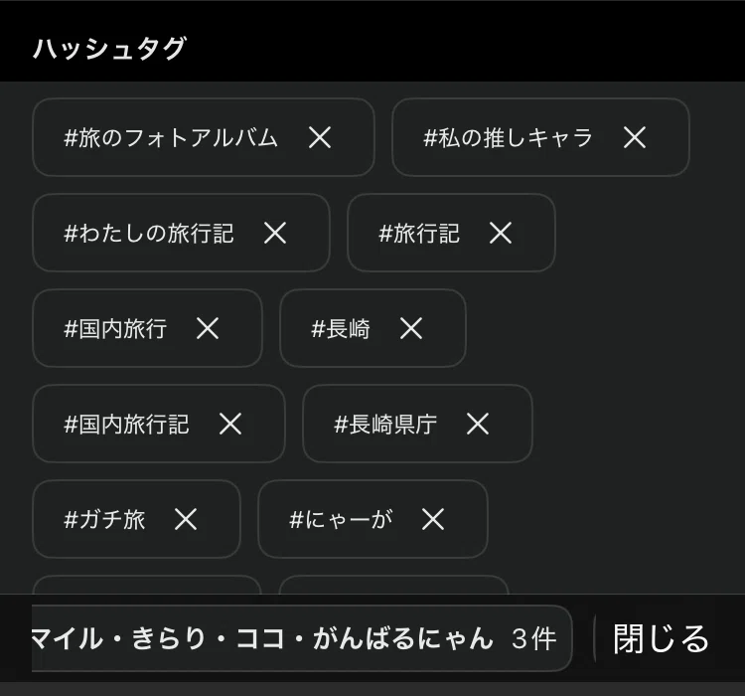Select the #わたしの旅行記 tag label

coord(149,233)
